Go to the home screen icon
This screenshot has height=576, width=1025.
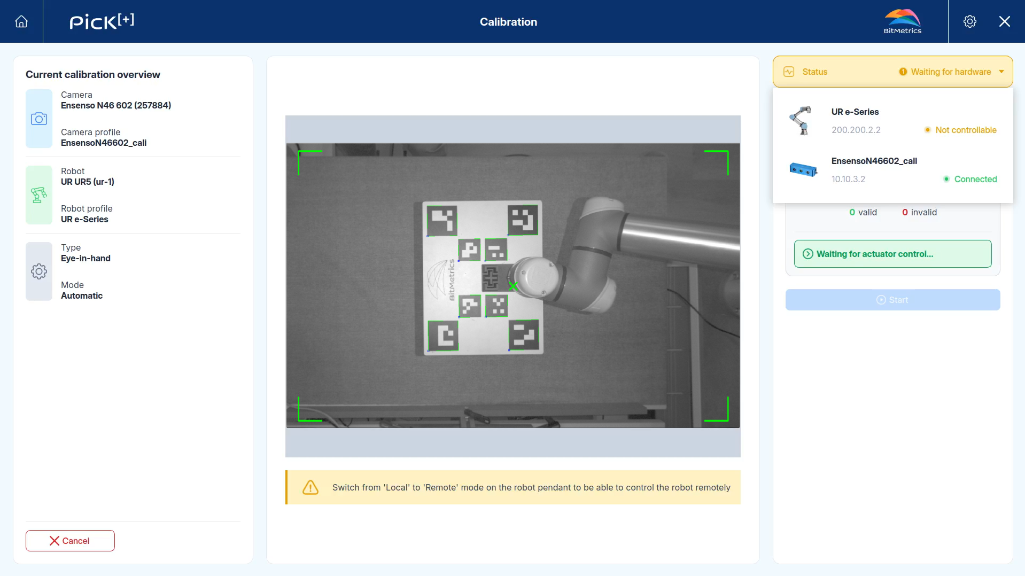pos(21,21)
